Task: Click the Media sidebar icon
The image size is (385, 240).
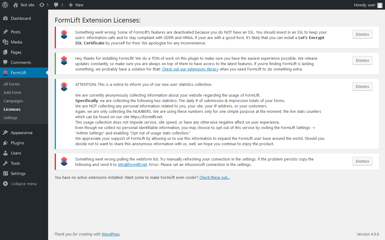Action: tap(5, 42)
